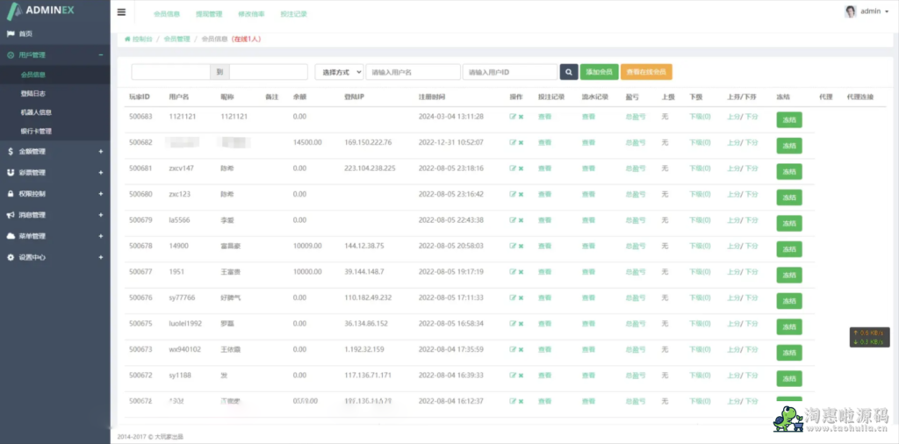
Task: Open 下级(0) for user la5566
Action: point(700,220)
